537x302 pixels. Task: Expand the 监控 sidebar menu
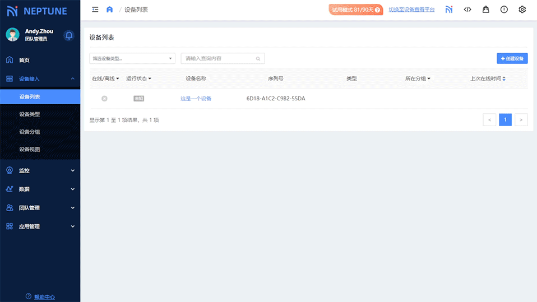[x=40, y=170]
